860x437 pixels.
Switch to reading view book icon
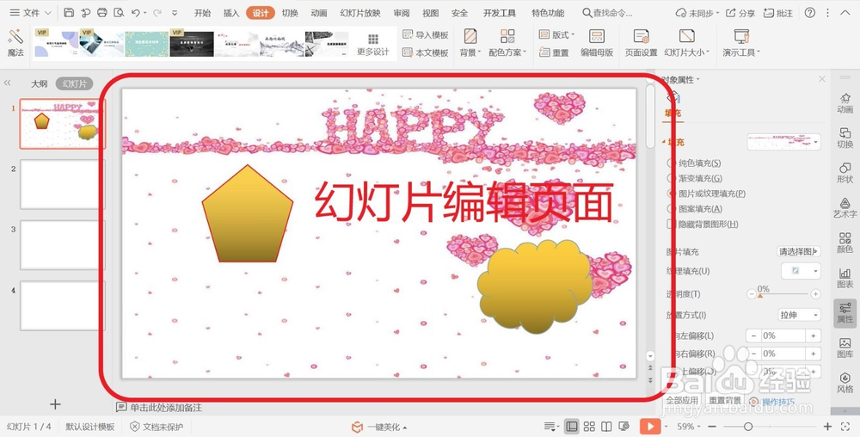[x=606, y=426]
